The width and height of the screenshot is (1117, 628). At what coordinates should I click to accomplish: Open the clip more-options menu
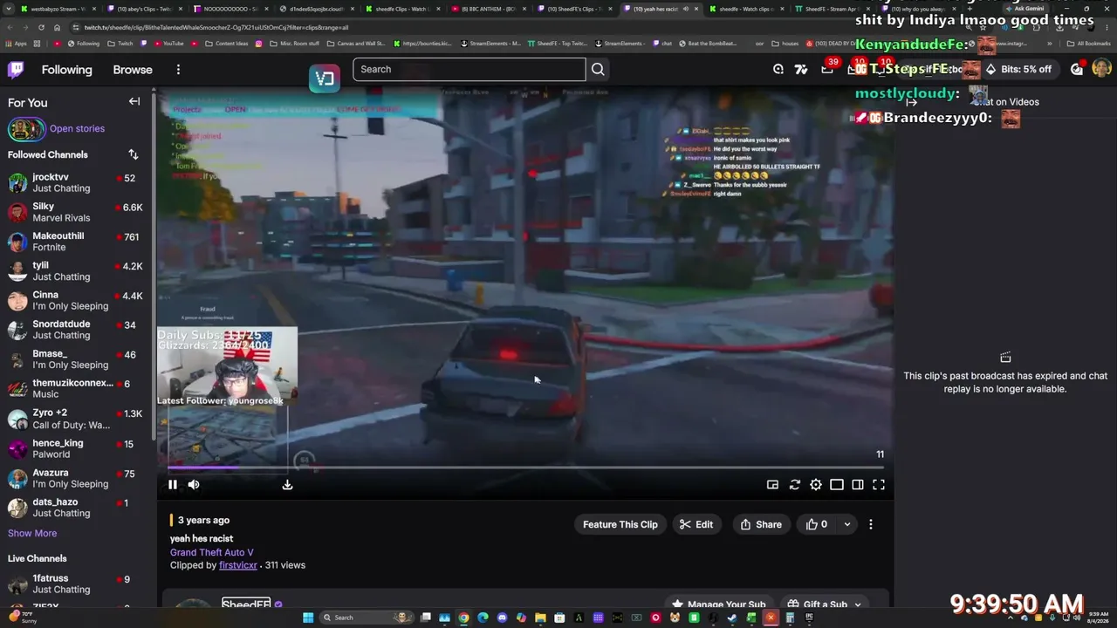click(x=871, y=524)
